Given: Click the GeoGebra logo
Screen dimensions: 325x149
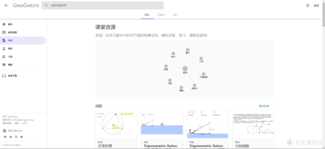Looking at the screenshot, I should pos(26,5).
